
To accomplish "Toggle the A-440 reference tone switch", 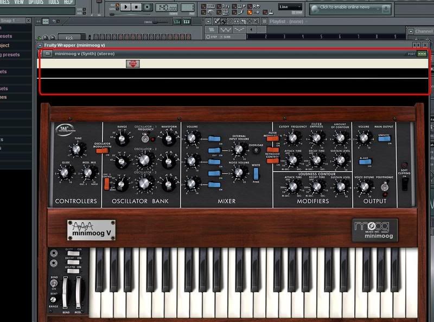I will (365, 162).
